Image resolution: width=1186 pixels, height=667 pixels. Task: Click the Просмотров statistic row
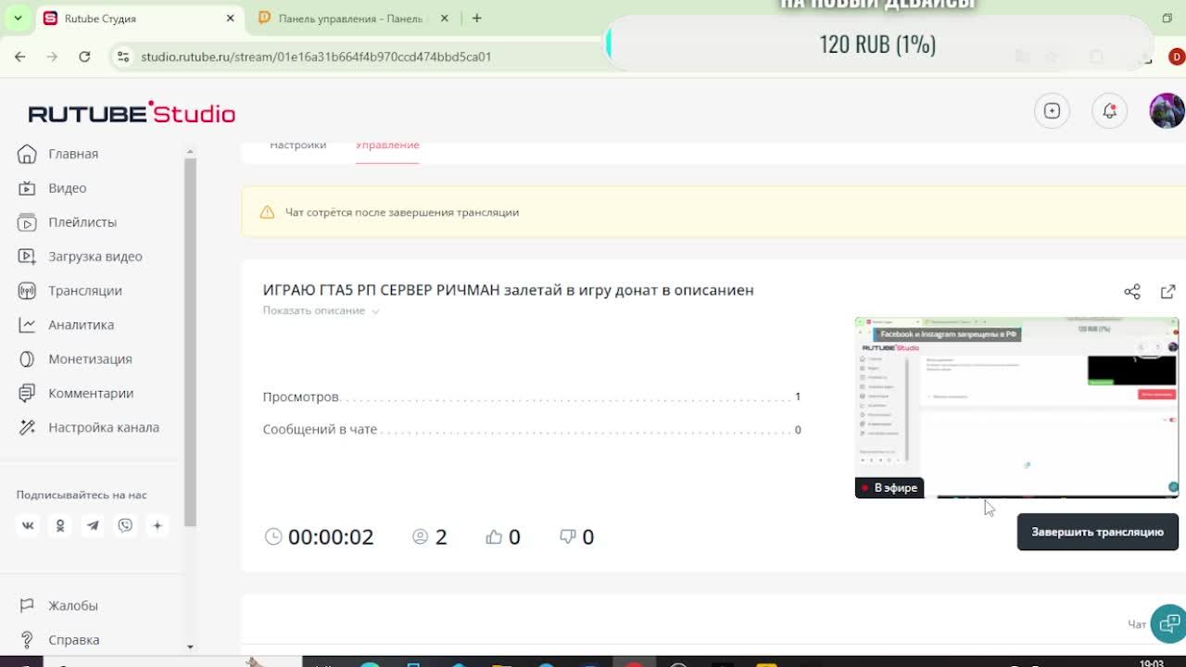(532, 396)
